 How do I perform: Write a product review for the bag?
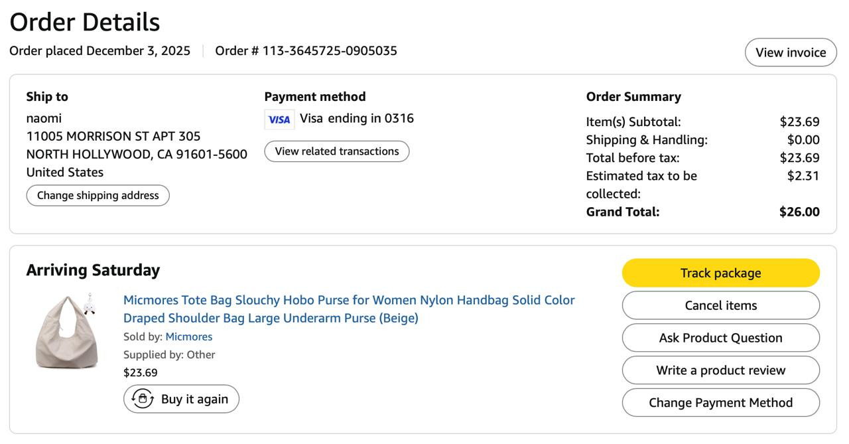pos(720,370)
